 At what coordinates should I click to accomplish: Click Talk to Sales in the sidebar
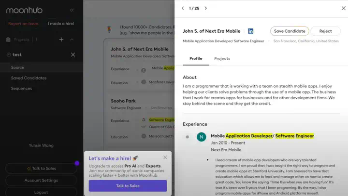(41, 169)
